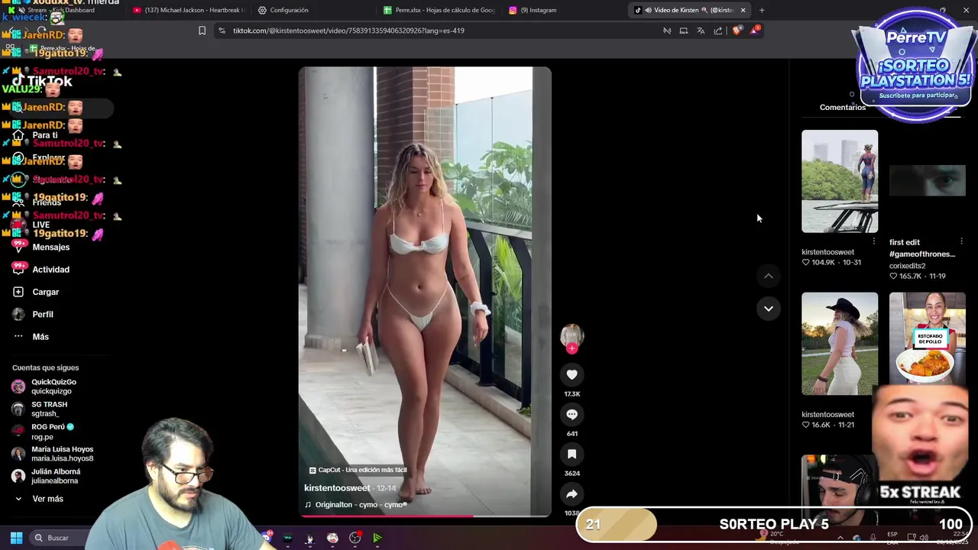This screenshot has width=978, height=550.
Task: Open the creator avatar beside the video
Action: (x=572, y=335)
